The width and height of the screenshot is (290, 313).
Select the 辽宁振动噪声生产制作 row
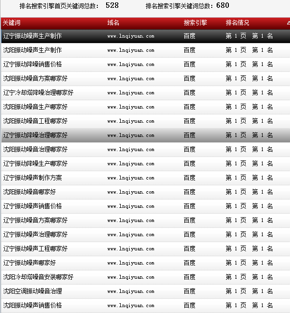(x=146, y=36)
